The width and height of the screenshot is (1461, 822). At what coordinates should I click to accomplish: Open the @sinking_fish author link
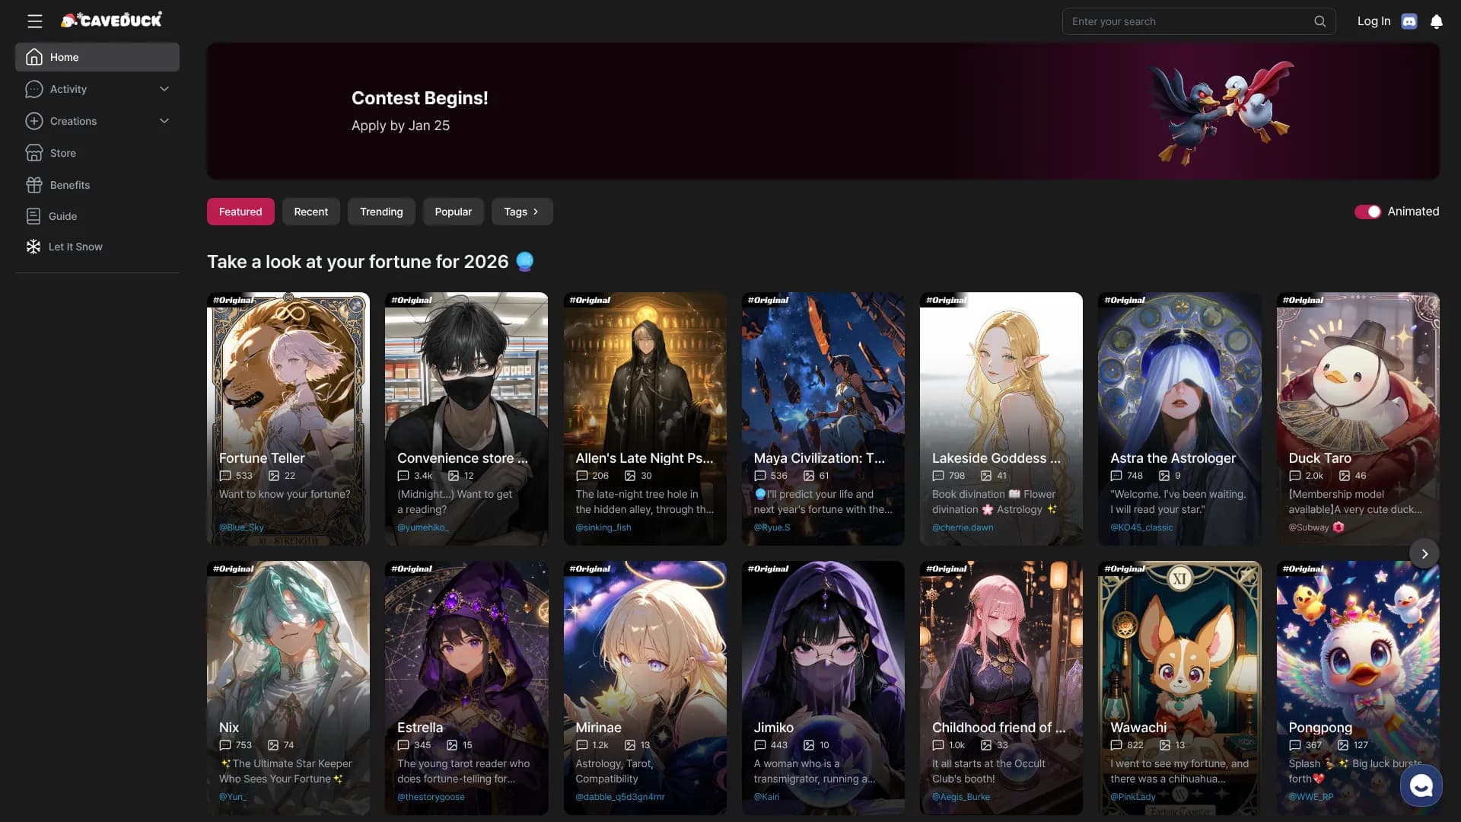(x=603, y=527)
